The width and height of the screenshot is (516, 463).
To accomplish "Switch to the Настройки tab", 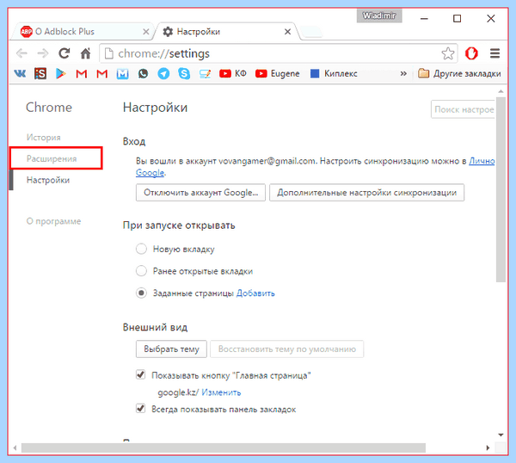I will [227, 32].
